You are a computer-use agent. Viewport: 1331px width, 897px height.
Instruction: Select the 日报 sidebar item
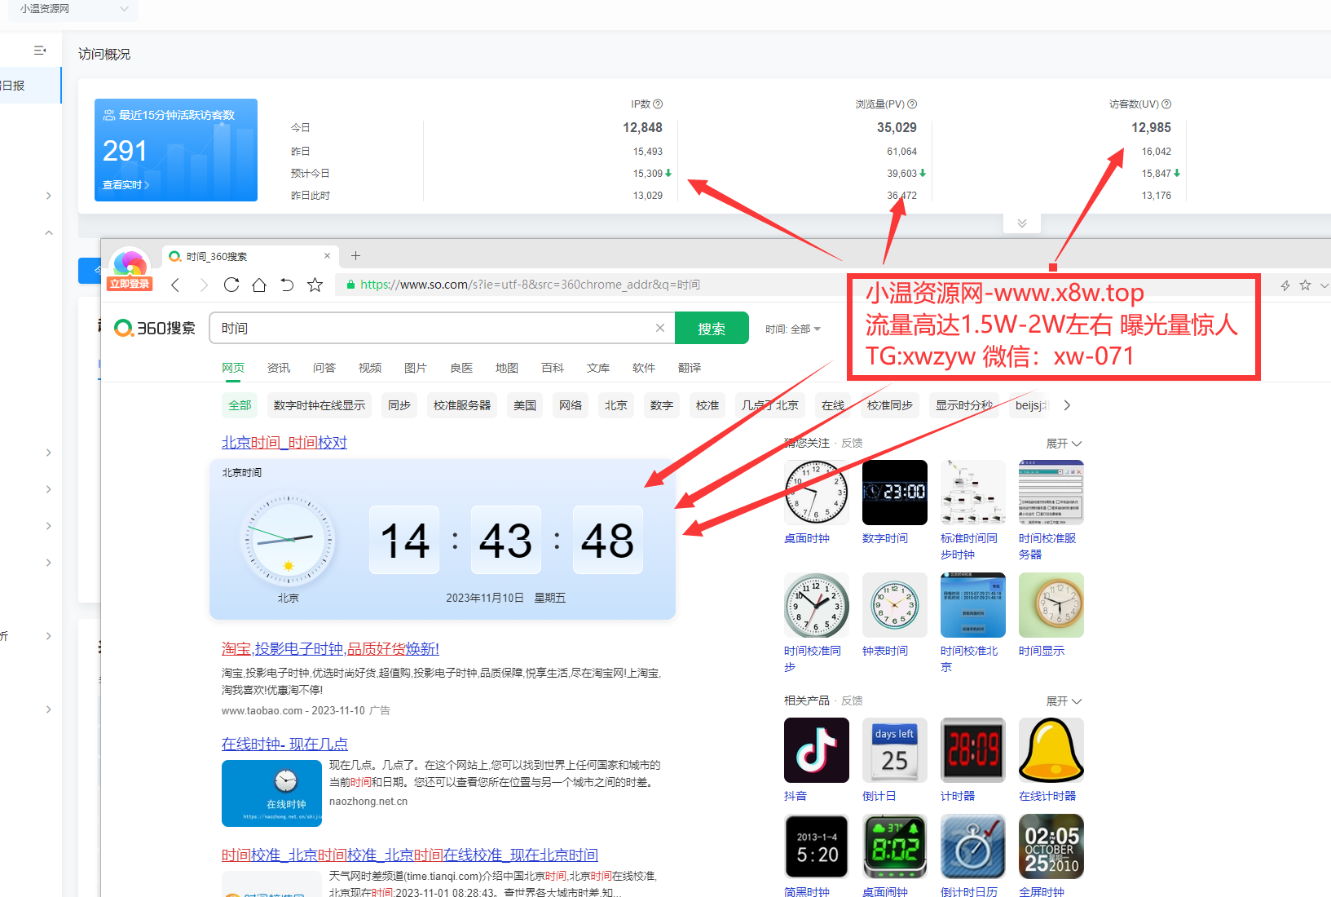[x=29, y=86]
